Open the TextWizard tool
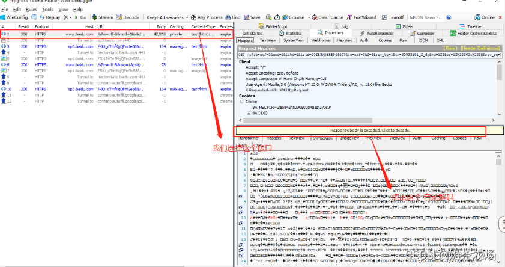The height and width of the screenshot is (267, 505). point(361,17)
